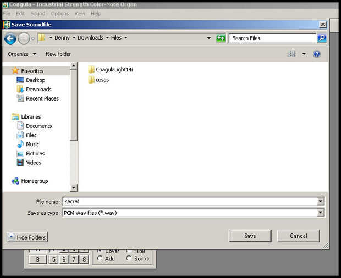Open the Options menu in Coagula

[60, 14]
